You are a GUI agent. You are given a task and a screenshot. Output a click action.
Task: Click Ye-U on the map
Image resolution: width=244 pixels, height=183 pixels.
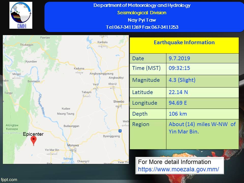point(96,84)
